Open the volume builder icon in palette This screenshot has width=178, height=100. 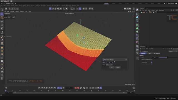pyautogui.click(x=137, y=28)
